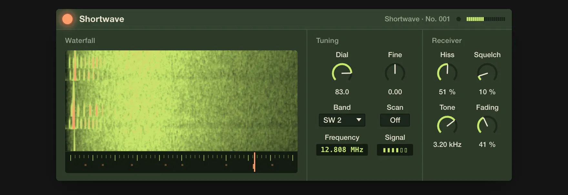Image resolution: width=568 pixels, height=195 pixels.
Task: Click the orange tuning marker on the frequency scale
Action: (x=254, y=162)
